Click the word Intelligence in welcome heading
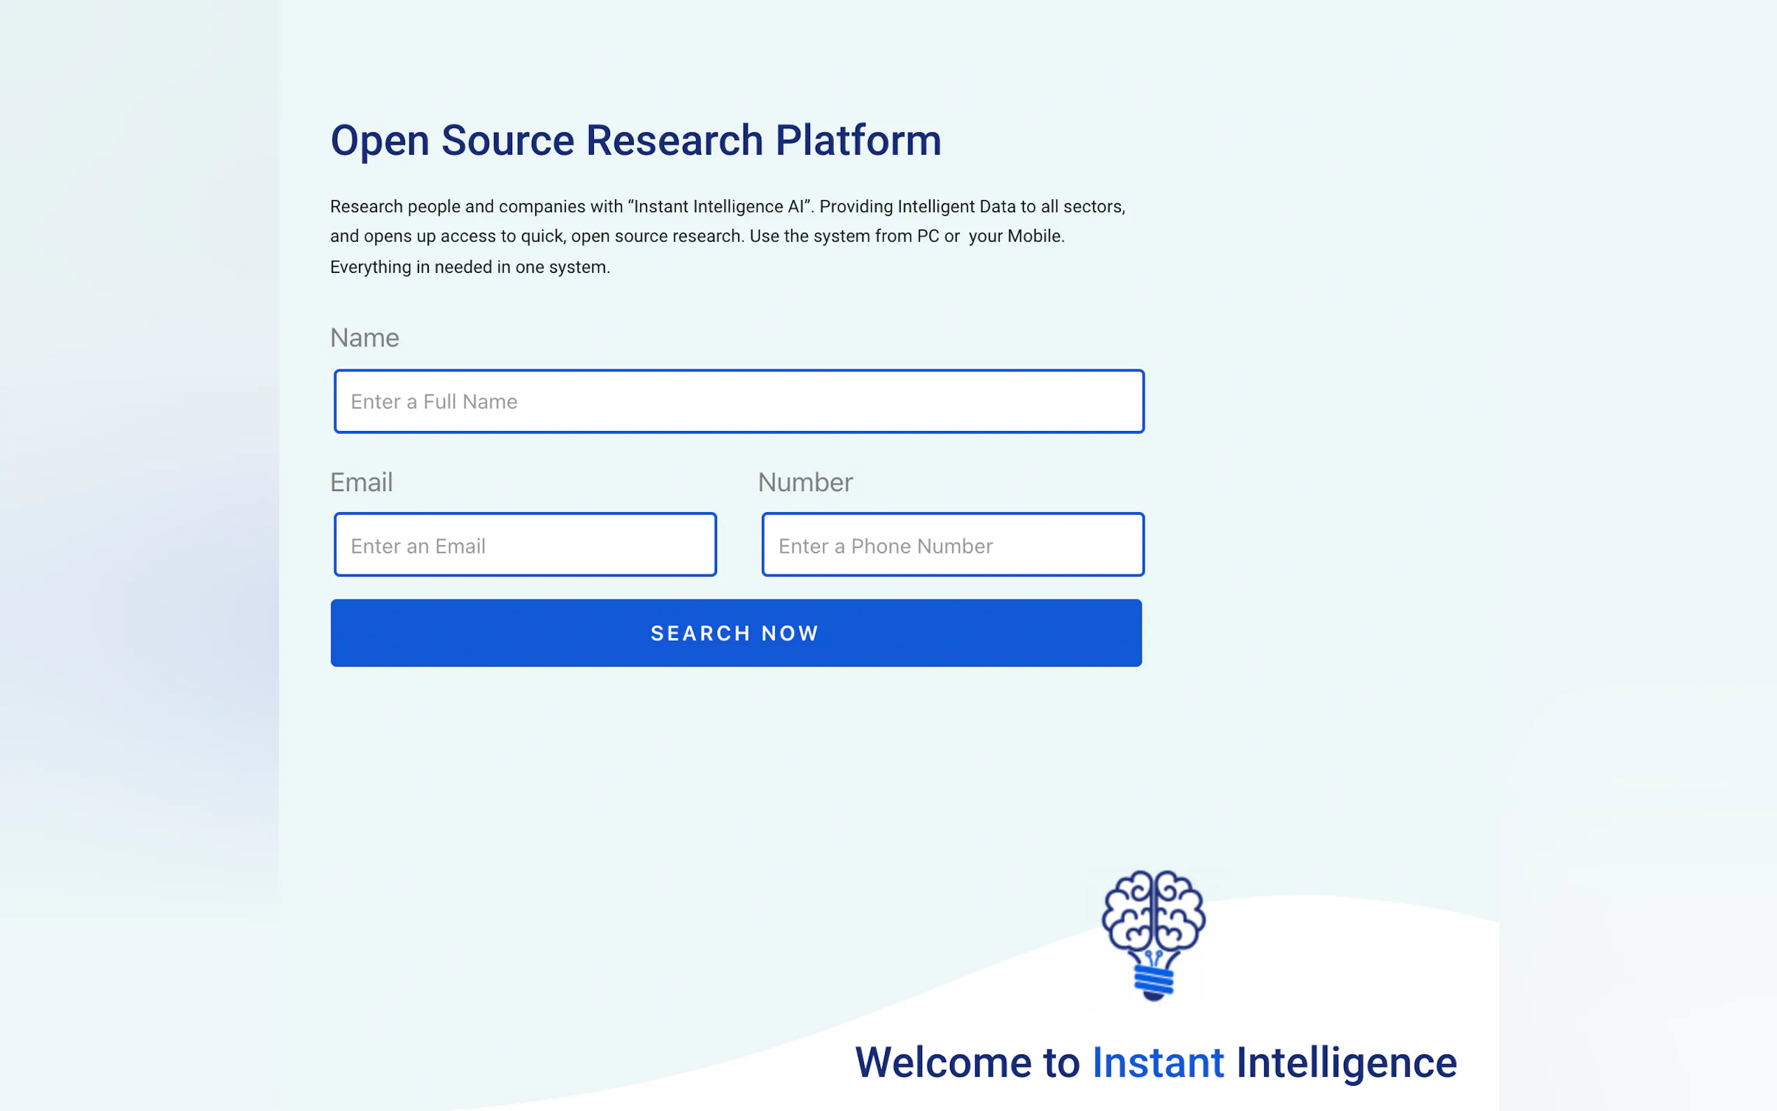The image size is (1777, 1111). [1346, 1063]
